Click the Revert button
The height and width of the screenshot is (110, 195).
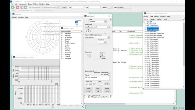tap(107, 88)
